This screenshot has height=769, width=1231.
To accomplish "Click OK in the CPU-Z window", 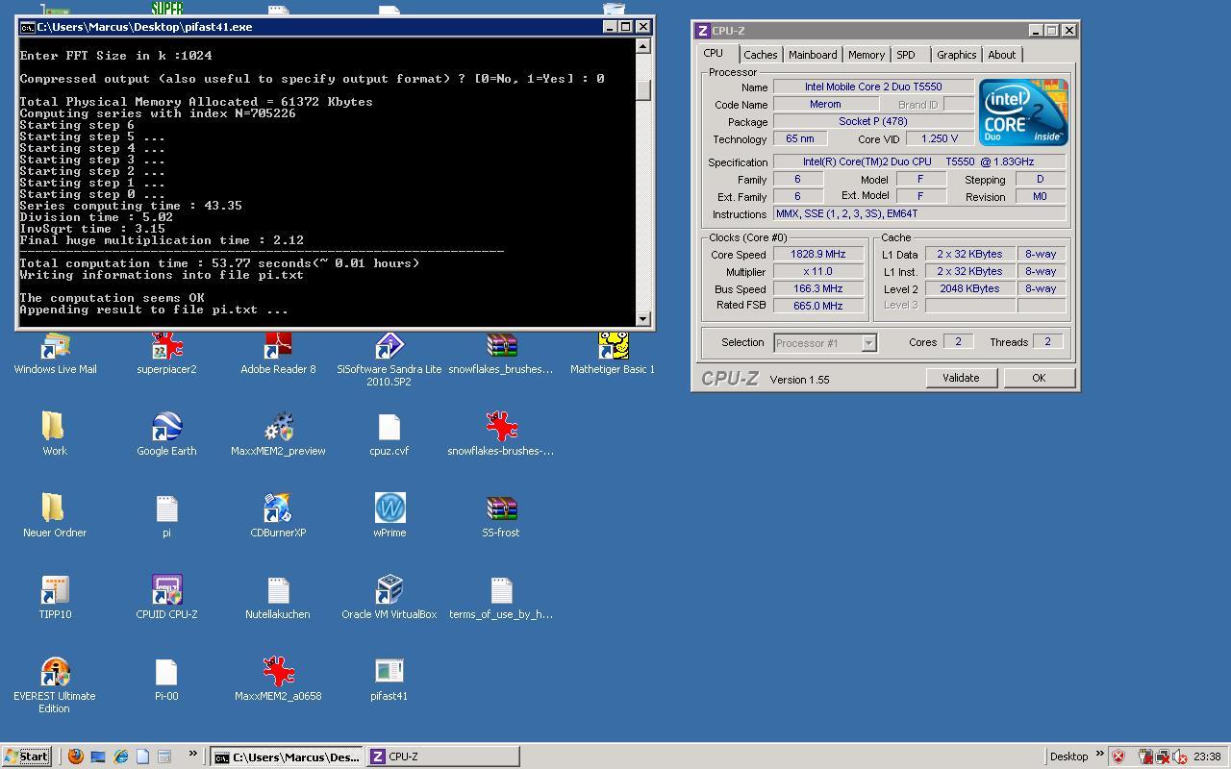I will (1039, 378).
